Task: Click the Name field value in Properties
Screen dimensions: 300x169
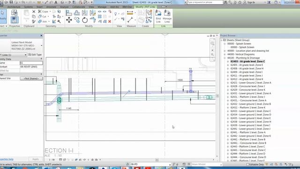Action: (31, 63)
